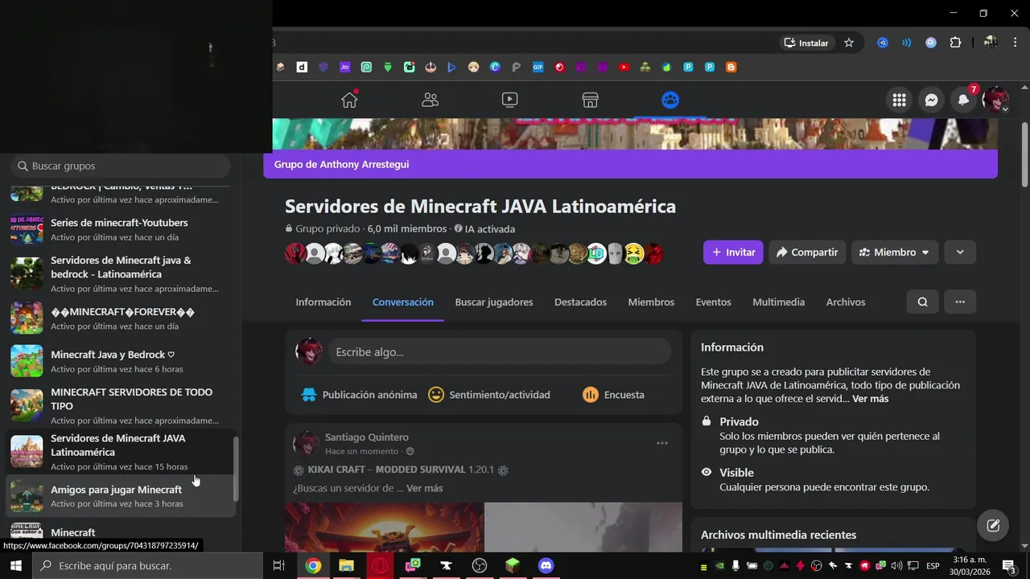Select the Groups icon in top navigation
Image resolution: width=1030 pixels, height=579 pixels.
click(670, 100)
